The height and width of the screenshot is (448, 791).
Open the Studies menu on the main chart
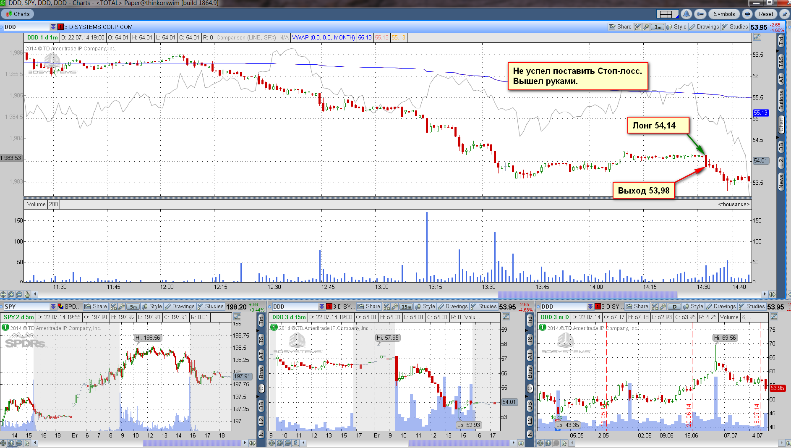pyautogui.click(x=735, y=27)
